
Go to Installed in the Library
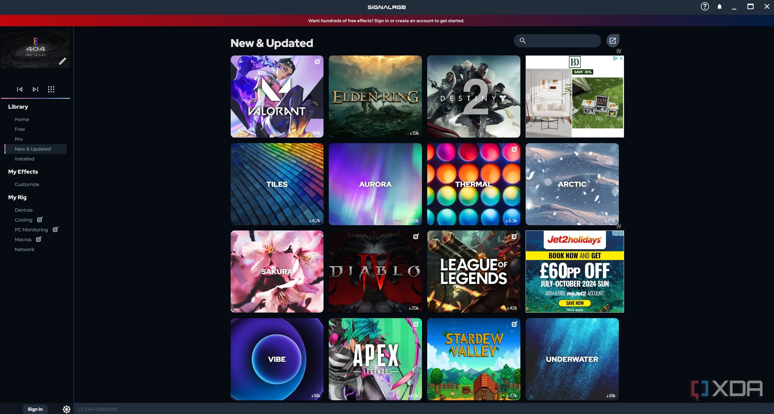click(24, 159)
